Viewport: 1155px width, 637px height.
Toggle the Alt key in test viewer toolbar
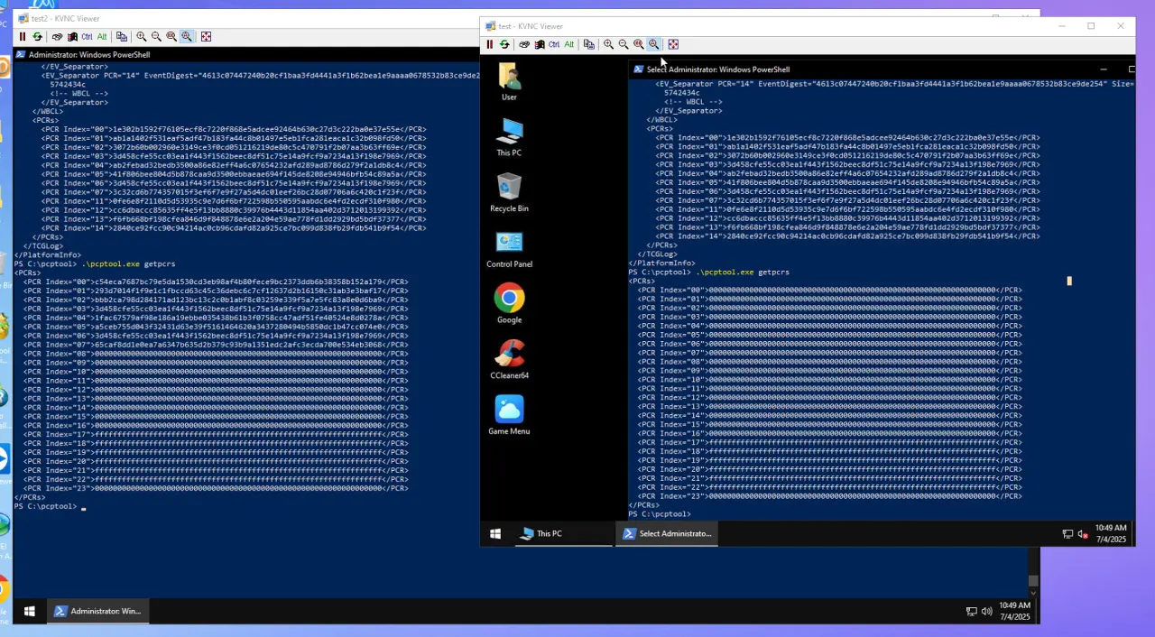(x=568, y=44)
